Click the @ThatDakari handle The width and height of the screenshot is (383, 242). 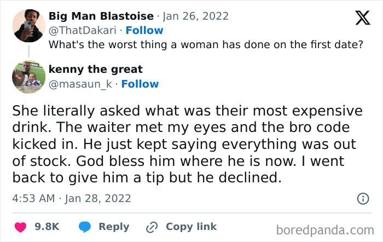[x=82, y=30]
